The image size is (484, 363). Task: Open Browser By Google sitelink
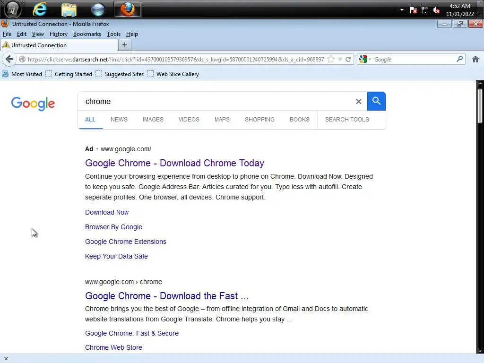tap(113, 227)
